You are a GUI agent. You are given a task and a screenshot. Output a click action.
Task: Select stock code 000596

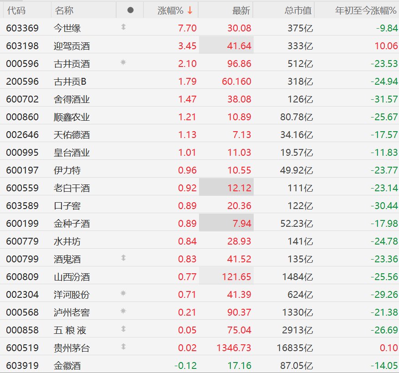tap(22, 64)
